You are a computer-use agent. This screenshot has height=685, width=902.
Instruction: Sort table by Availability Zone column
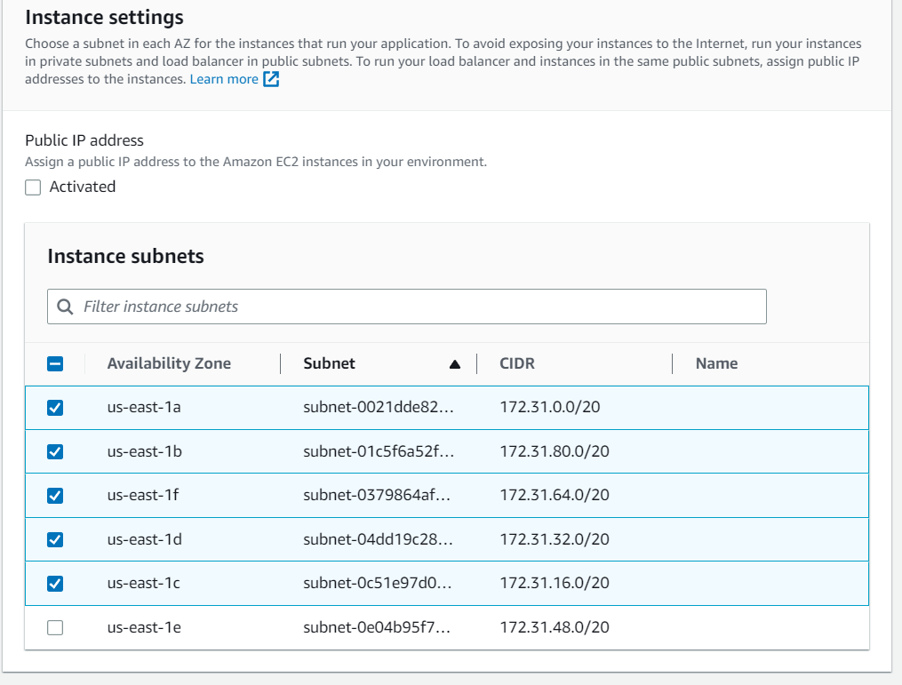[x=169, y=363]
